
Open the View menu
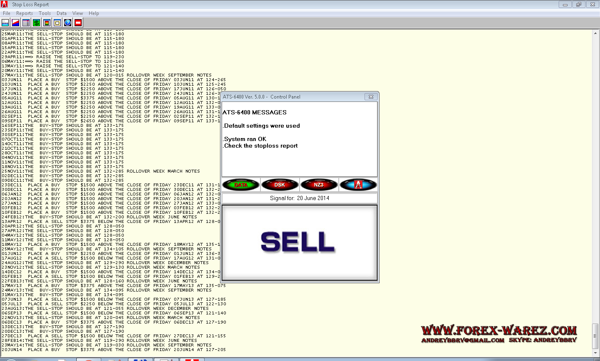point(77,13)
